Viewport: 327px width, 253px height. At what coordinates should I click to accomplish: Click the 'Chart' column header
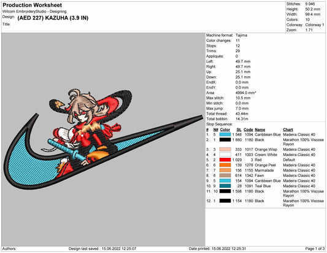[x=288, y=130]
